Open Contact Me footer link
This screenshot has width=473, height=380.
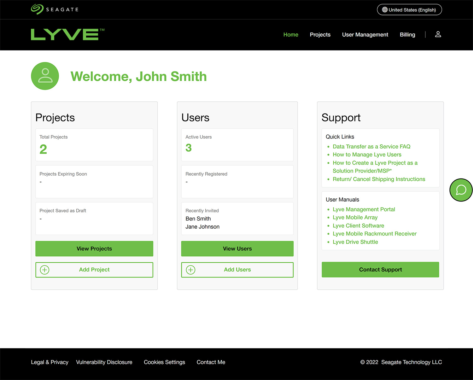(x=211, y=362)
